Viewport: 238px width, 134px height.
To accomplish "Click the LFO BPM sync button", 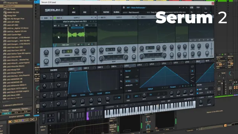I will (136, 96).
